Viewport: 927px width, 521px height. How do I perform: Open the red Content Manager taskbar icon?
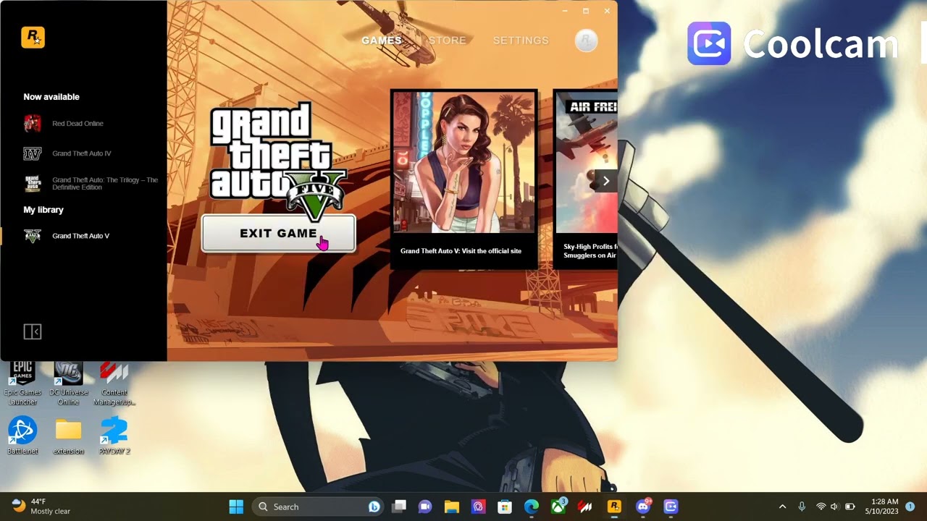[584, 507]
